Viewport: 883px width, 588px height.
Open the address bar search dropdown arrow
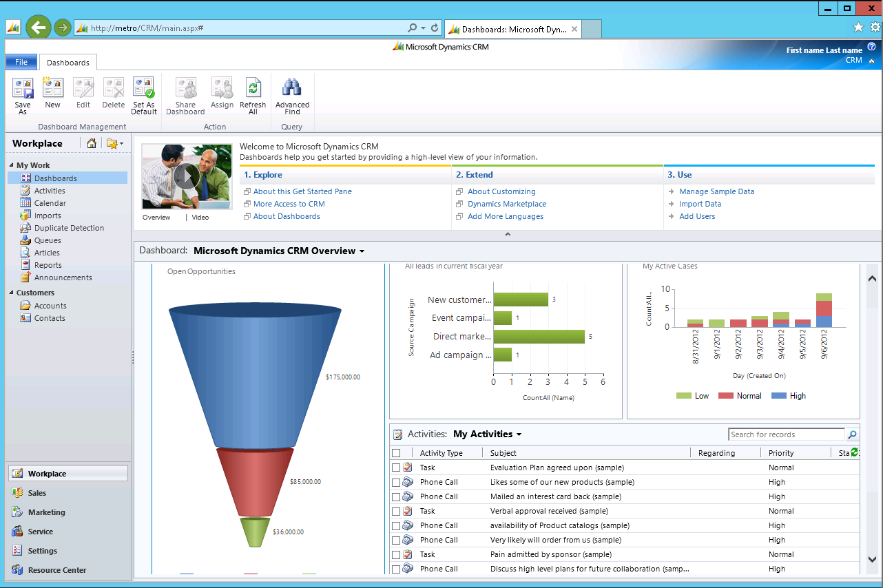click(x=422, y=28)
